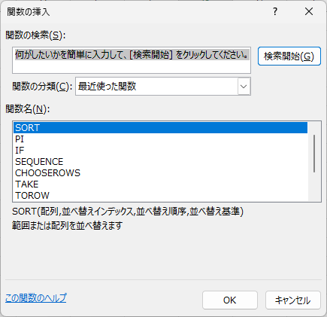This screenshot has height=317, width=327.
Task: Click the 関数の検索(S) label
Action: click(35, 35)
